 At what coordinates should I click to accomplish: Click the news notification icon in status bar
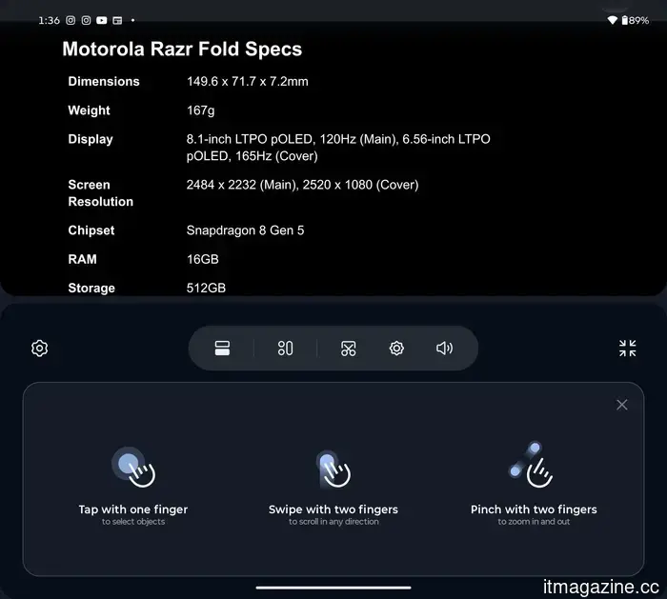[117, 20]
